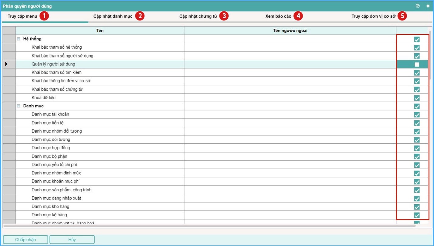The image size is (434, 246).
Task: Collapse the Hệ thống tree group
Action: pos(19,39)
